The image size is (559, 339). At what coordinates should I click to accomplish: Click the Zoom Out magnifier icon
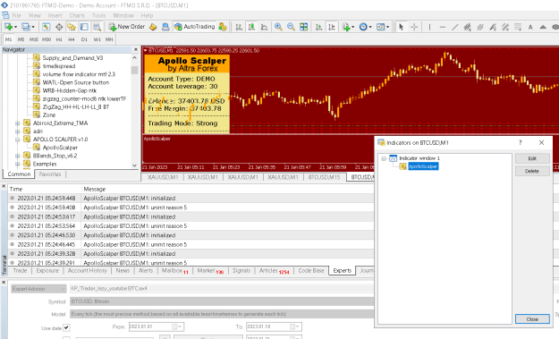coord(291,27)
